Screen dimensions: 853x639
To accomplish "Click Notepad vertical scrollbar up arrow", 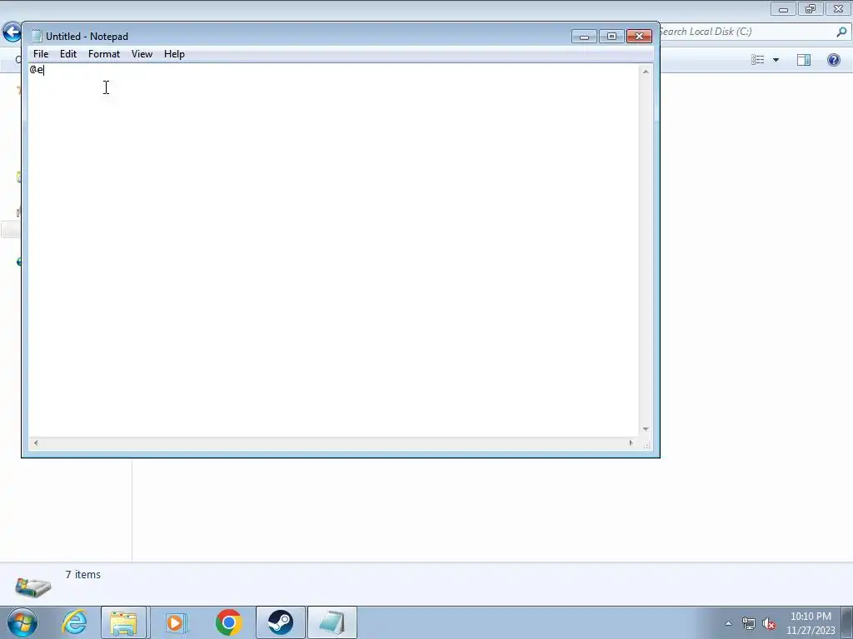I will click(646, 72).
